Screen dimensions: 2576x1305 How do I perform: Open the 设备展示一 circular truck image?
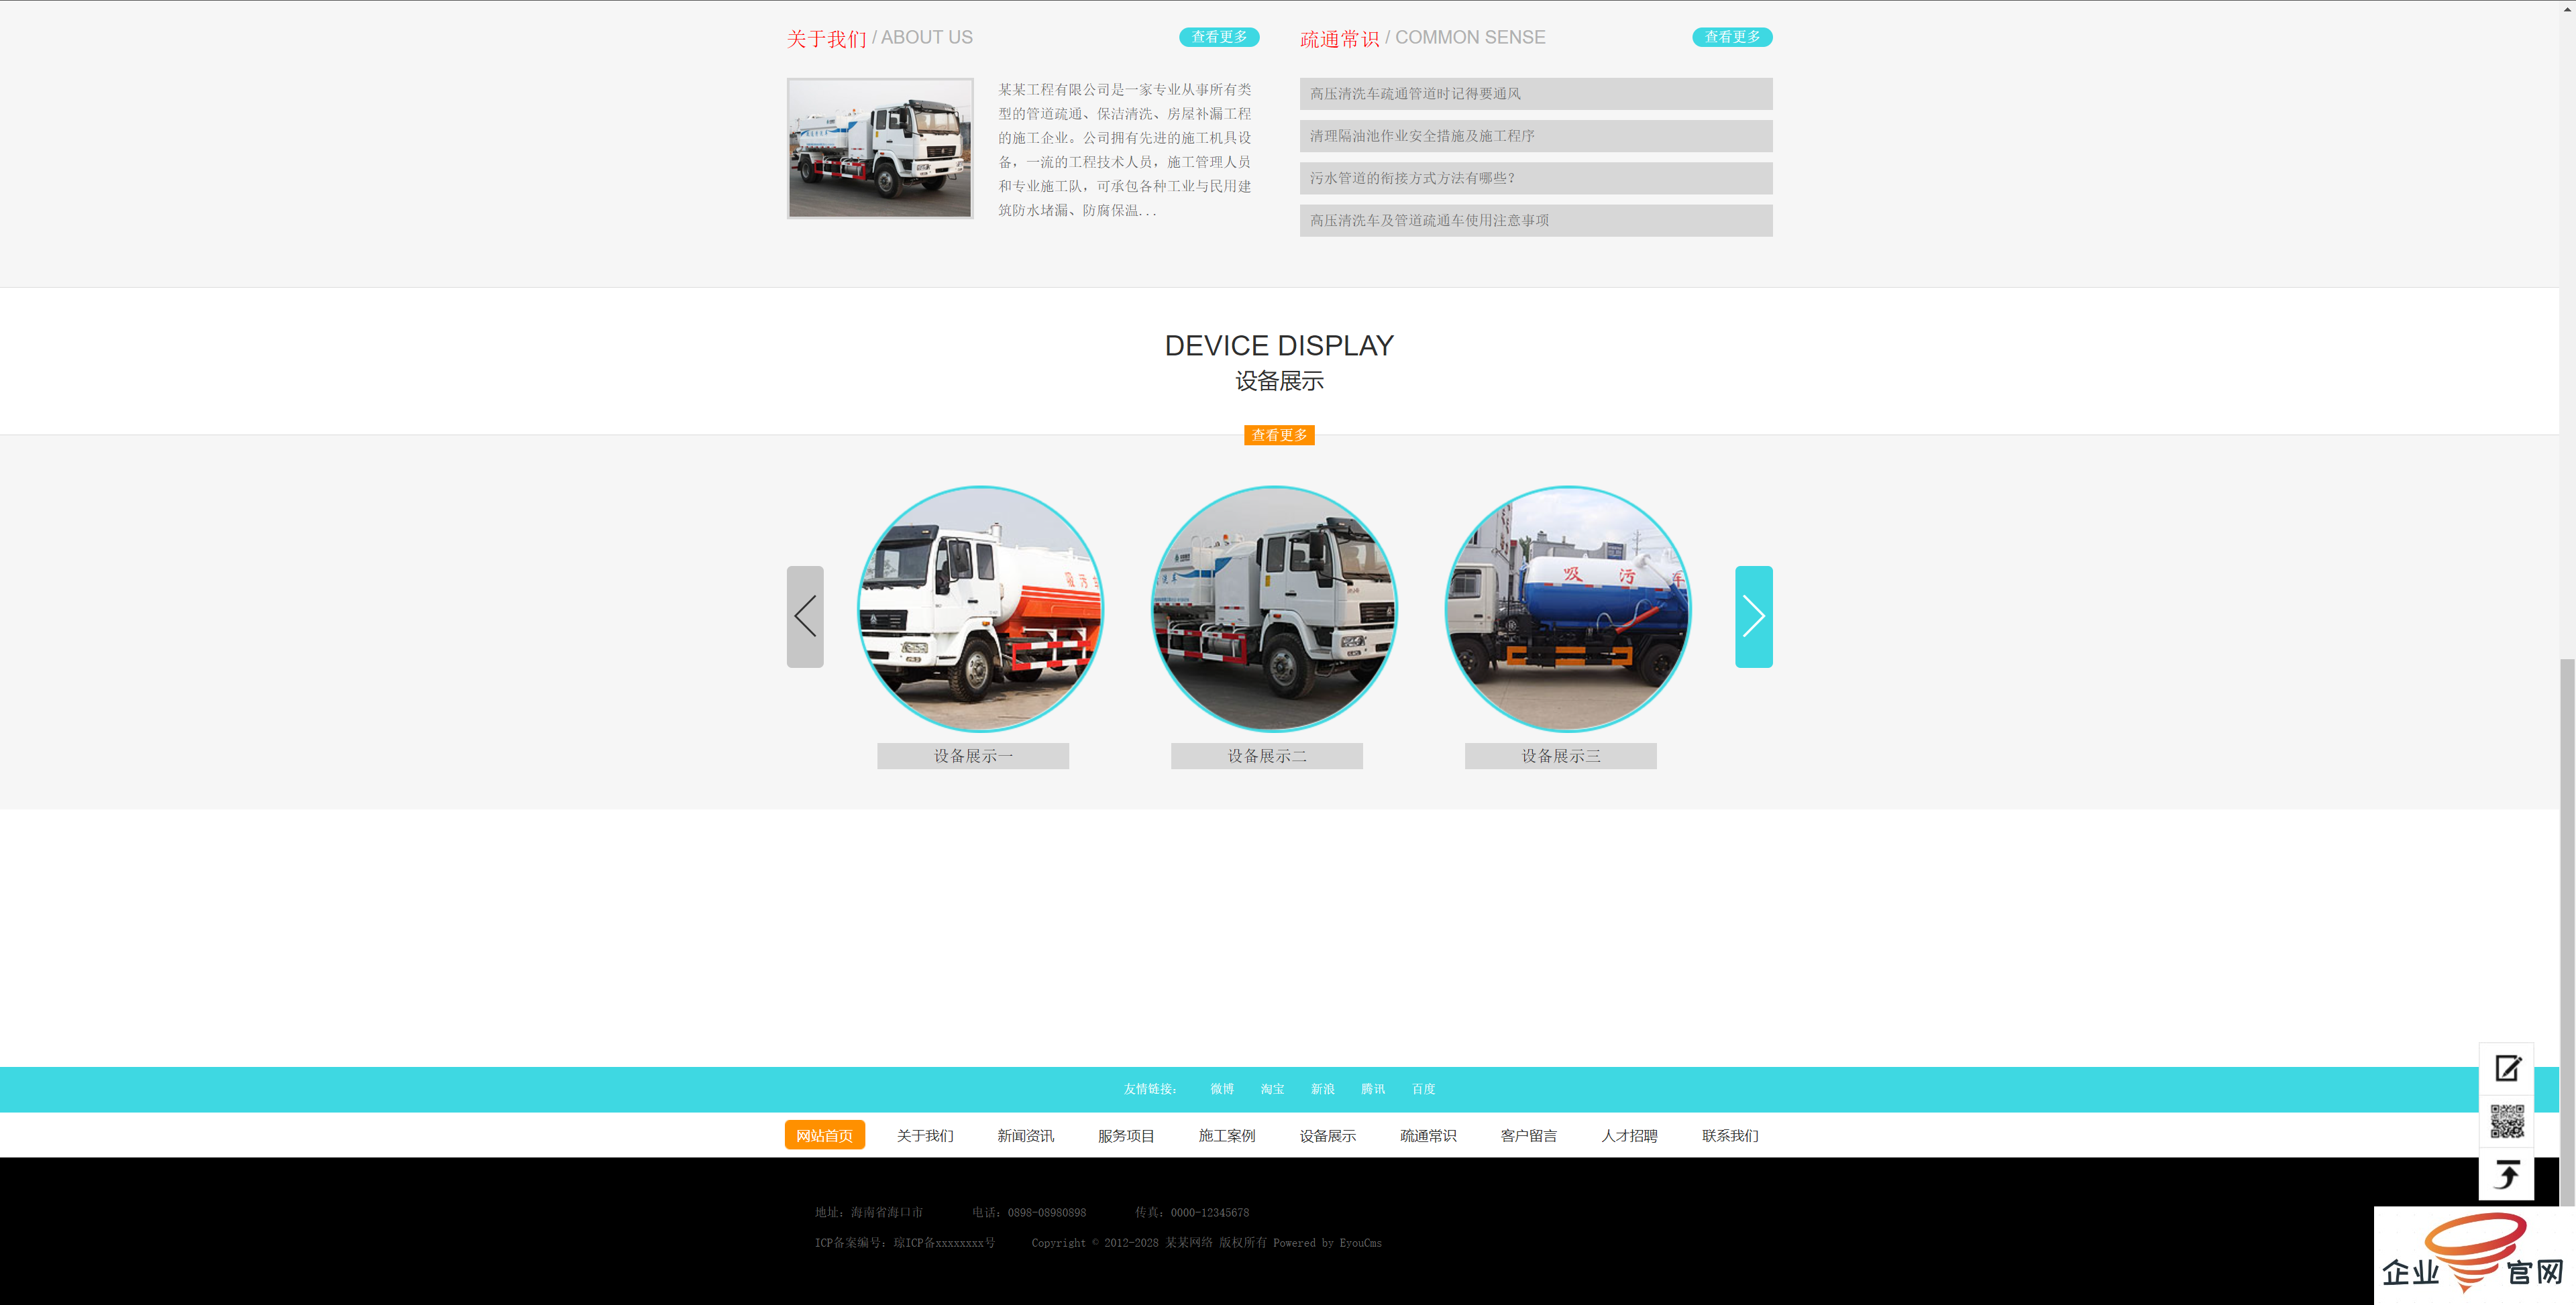pos(980,609)
